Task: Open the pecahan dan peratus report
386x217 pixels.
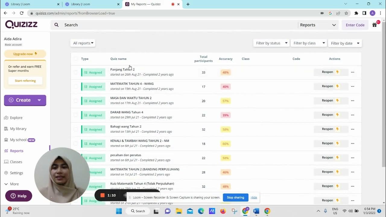Action: [126, 155]
